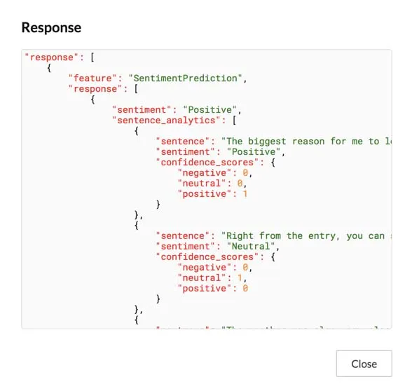Click the second sentence's "positive": 0 line

pyautogui.click(x=212, y=289)
